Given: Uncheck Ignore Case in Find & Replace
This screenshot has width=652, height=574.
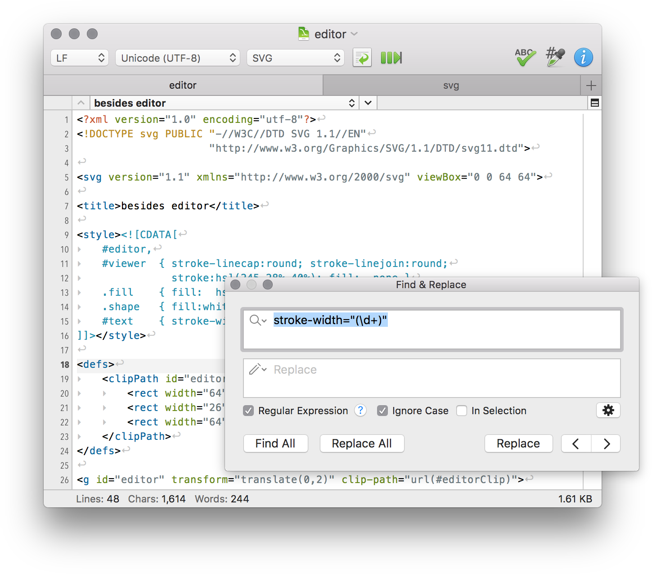Looking at the screenshot, I should coord(382,411).
